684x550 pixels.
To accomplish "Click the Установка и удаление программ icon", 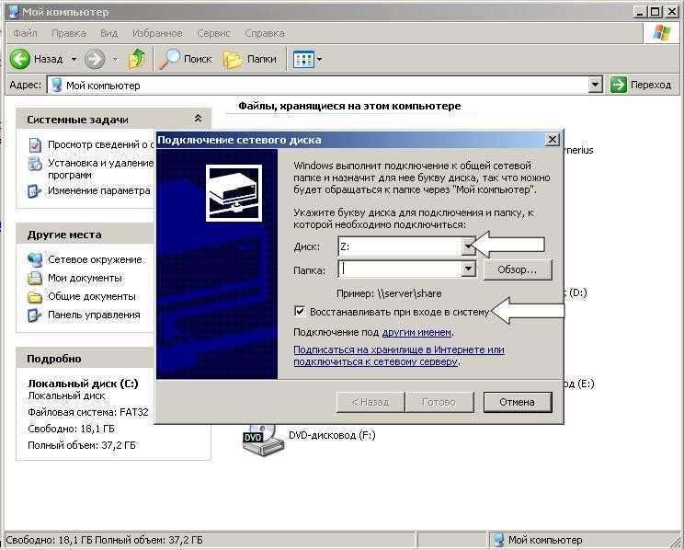I will point(35,164).
